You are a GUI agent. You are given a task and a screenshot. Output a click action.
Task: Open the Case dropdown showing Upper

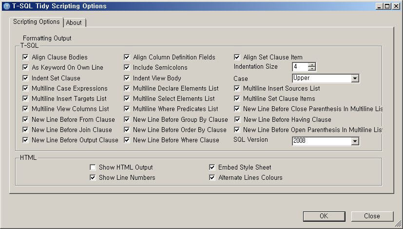pyautogui.click(x=355, y=78)
